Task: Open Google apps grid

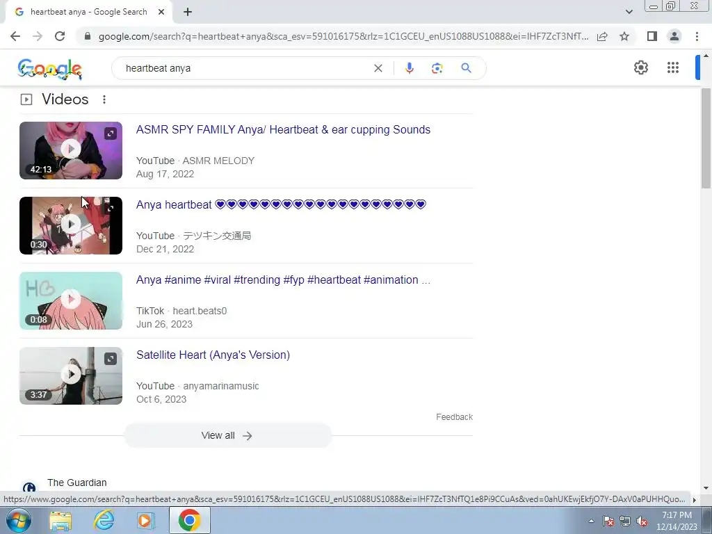Action: click(673, 67)
